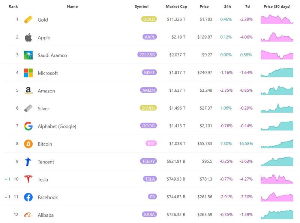This screenshot has width=300, height=223.
Task: Click the Tencent logo icon
Action: click(28, 162)
